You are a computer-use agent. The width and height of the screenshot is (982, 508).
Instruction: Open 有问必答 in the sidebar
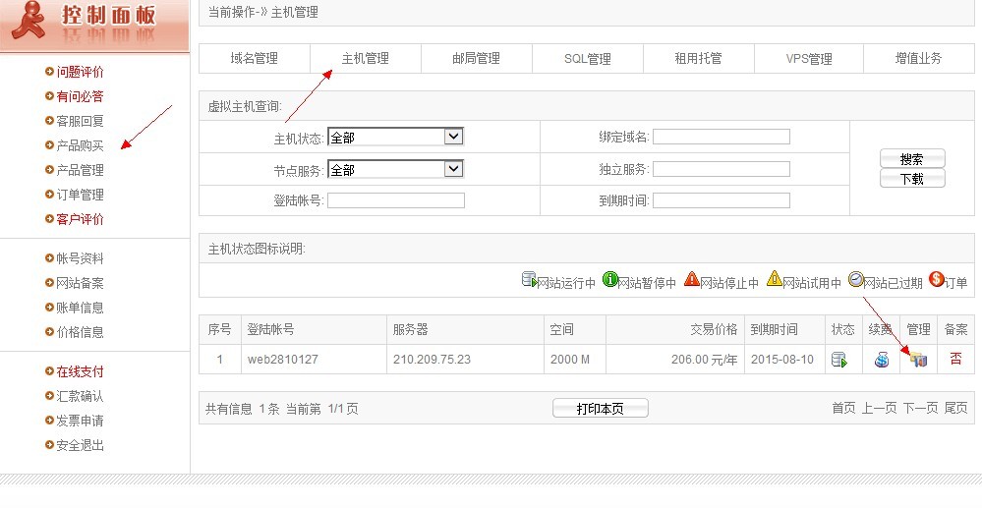point(81,96)
